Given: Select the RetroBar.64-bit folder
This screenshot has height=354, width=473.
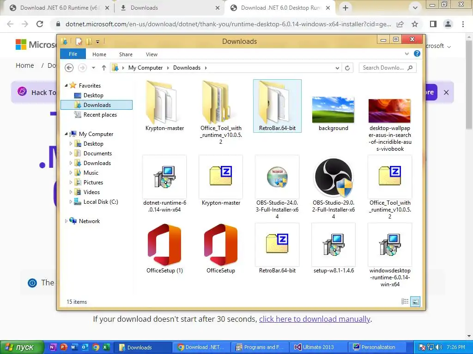Looking at the screenshot, I should coord(277,106).
